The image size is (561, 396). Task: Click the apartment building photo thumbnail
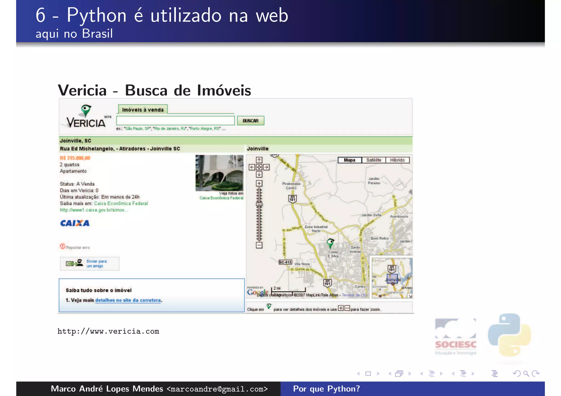point(219,173)
